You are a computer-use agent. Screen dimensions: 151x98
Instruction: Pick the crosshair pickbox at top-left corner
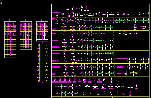pos(1,3)
